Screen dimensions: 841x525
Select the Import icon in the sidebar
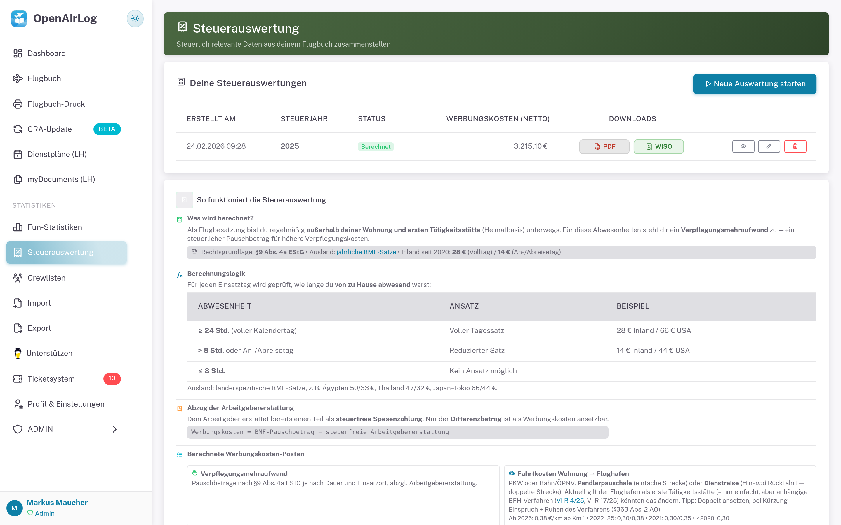coord(18,303)
